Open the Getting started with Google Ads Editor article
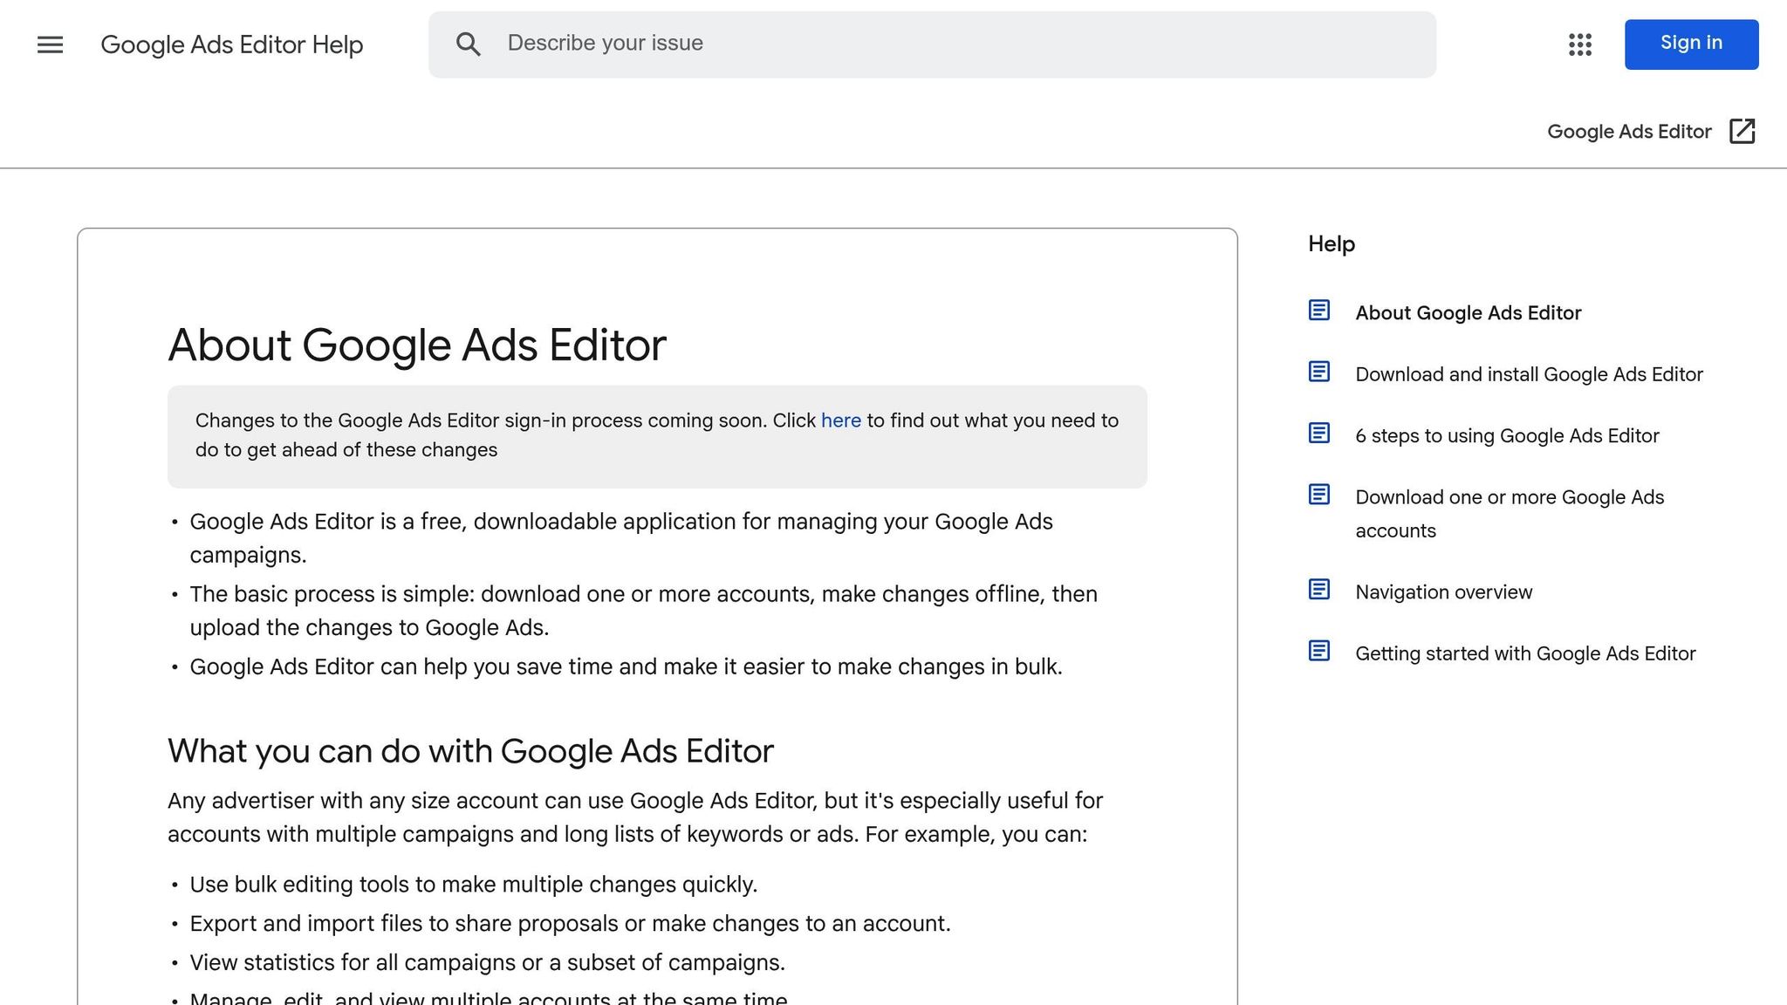The image size is (1787, 1005). [x=1524, y=653]
